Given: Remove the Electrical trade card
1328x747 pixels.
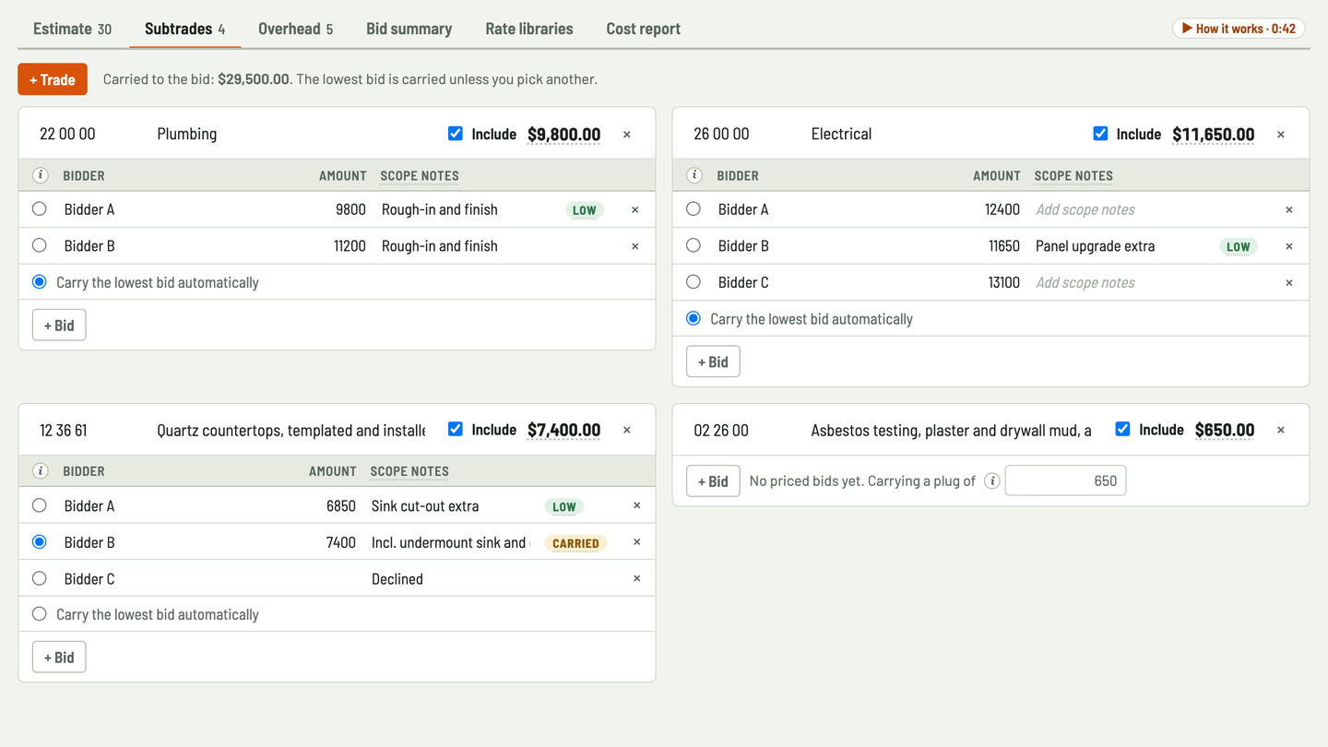Looking at the screenshot, I should 1281,135.
